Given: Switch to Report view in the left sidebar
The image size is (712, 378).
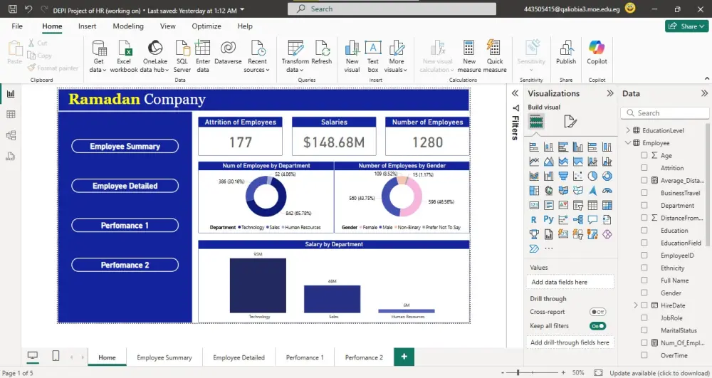Looking at the screenshot, I should (x=11, y=94).
